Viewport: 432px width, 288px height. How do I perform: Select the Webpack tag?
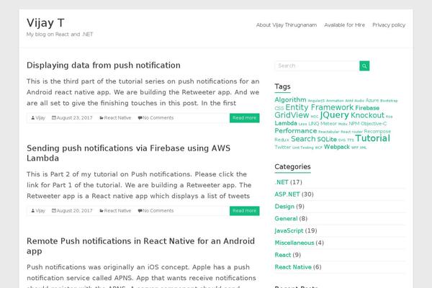pyautogui.click(x=337, y=147)
